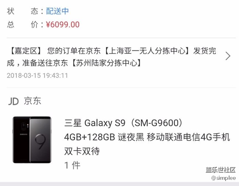Click the 1 件 quantity label
Screen dimensions: 239x186
pos(72,165)
